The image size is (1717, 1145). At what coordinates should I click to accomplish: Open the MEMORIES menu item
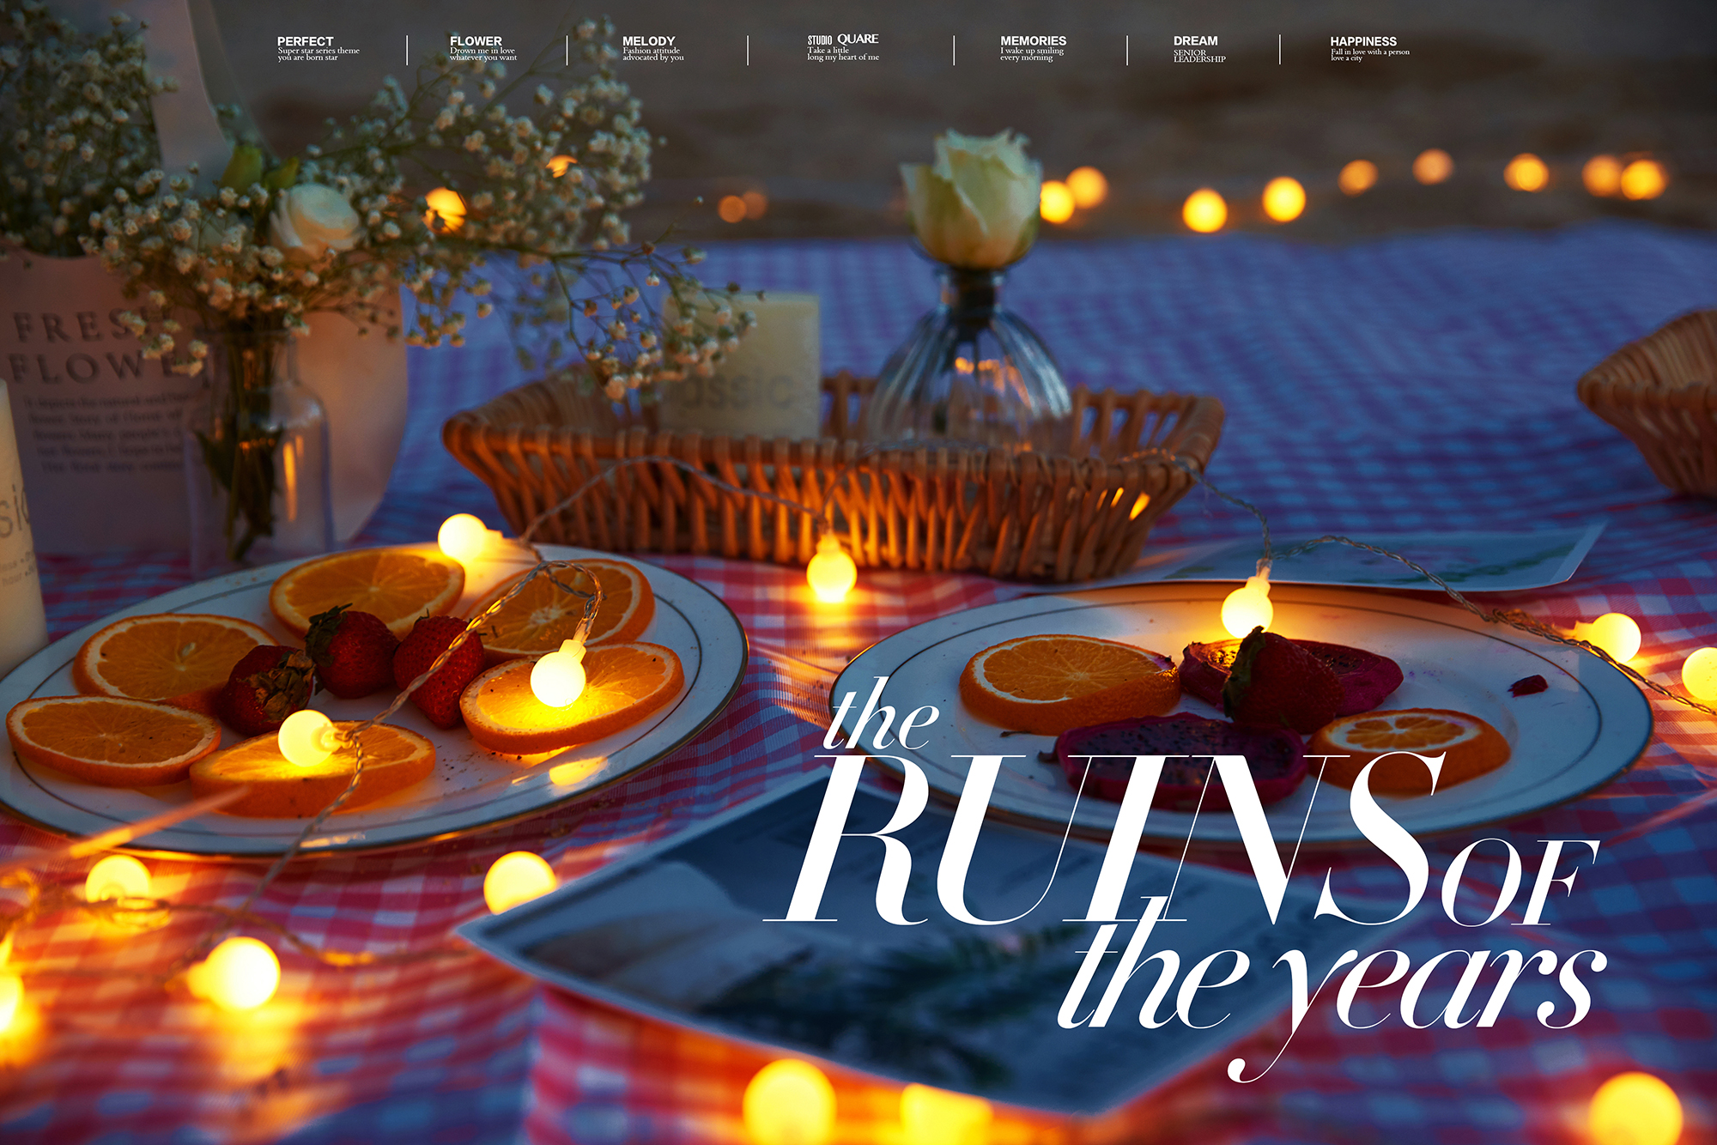(x=1033, y=41)
